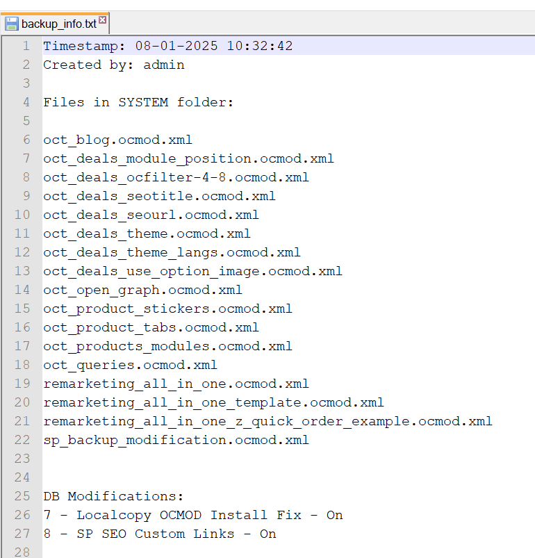This screenshot has width=535, height=558.
Task: Click oct_product_tabs.ocmod.xml line
Action: (x=151, y=328)
